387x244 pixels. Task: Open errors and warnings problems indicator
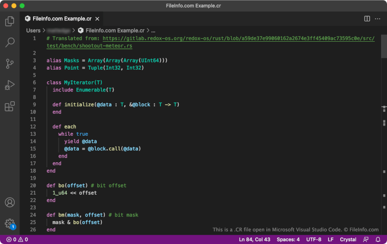[17, 239]
